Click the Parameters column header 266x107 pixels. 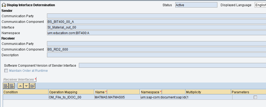(248, 92)
